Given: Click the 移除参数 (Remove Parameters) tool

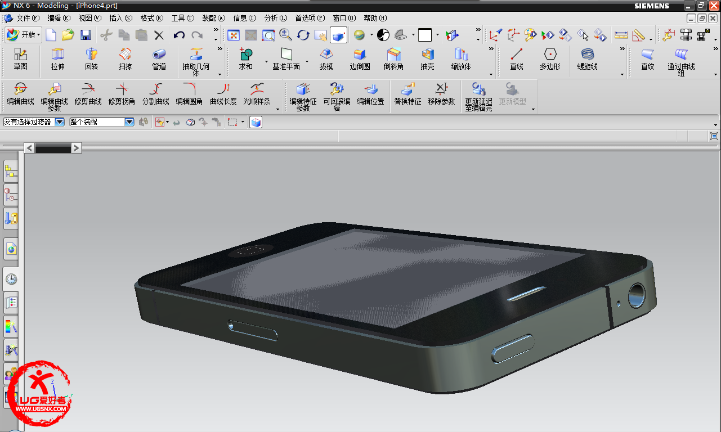Looking at the screenshot, I should [442, 94].
